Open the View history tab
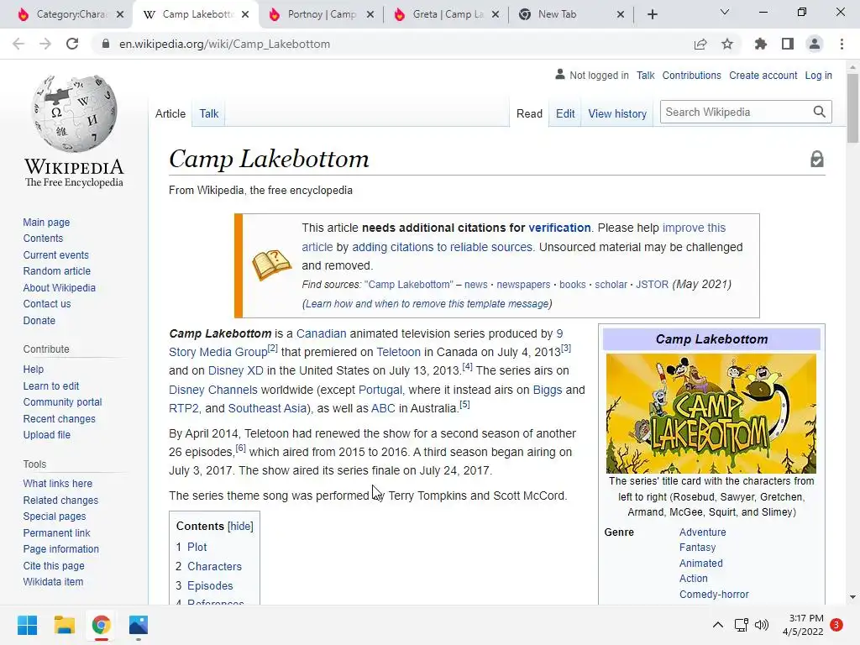This screenshot has width=860, height=645. (617, 113)
